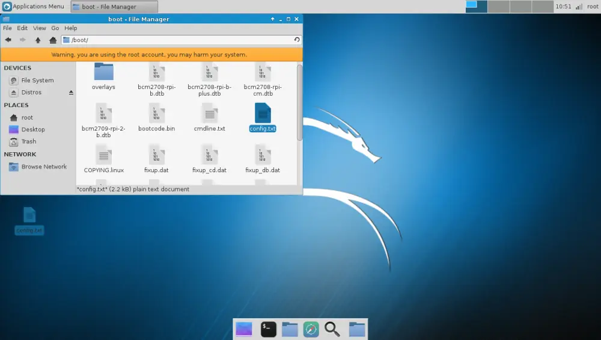
Task: Go to parent folder with up arrow
Action: (x=37, y=40)
